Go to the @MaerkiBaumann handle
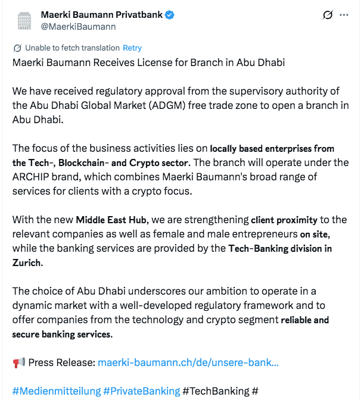Screen dimensions: 361x400 77,26
